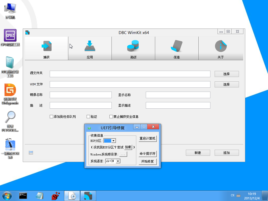The width and height of the screenshot is (268, 201).
Task: Close the DBC WimKit x64 window
Action: point(237,31)
